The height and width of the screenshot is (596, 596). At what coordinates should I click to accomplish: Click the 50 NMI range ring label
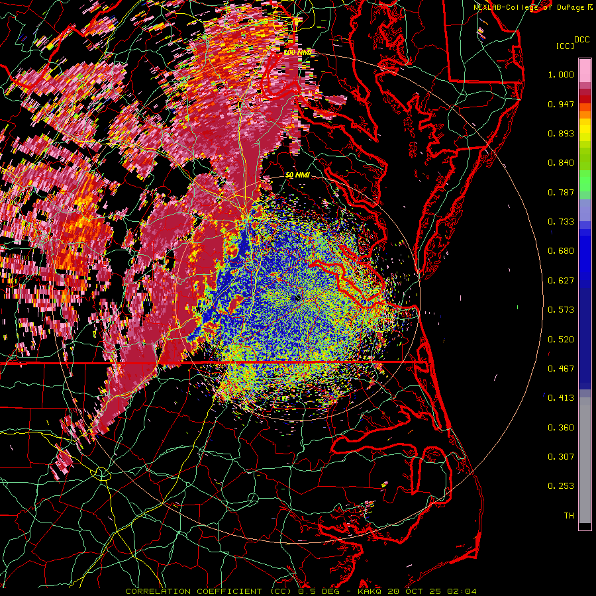click(297, 175)
